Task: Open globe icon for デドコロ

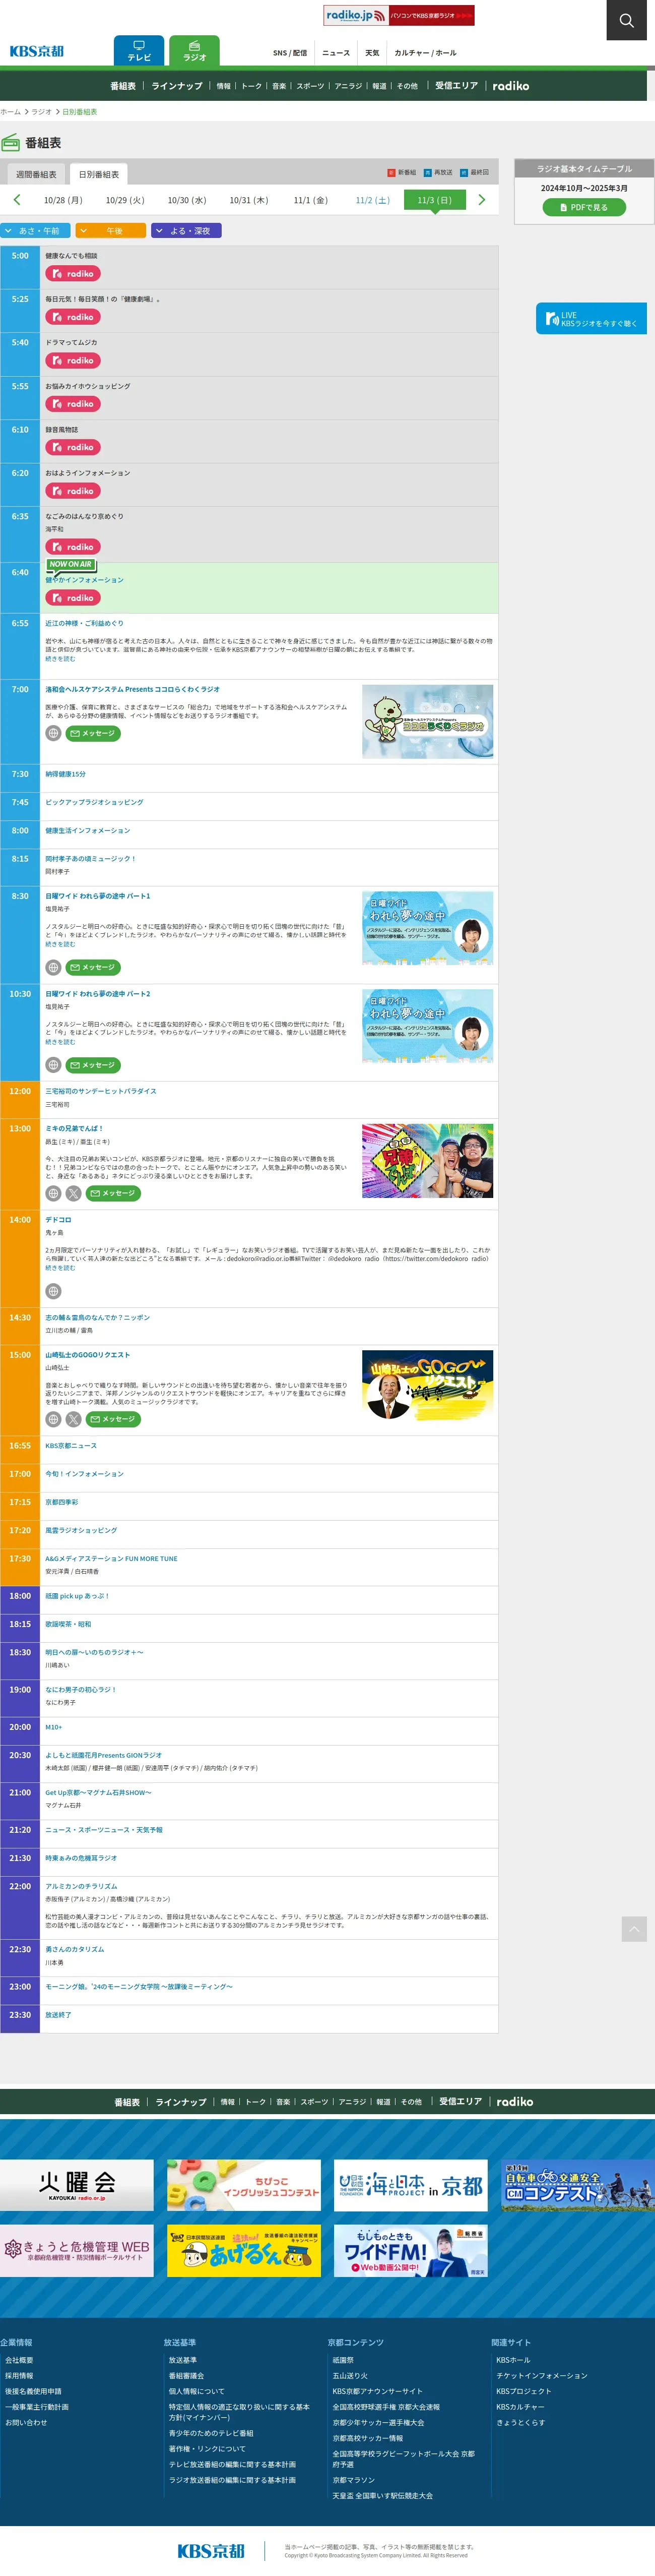Action: (x=53, y=1291)
